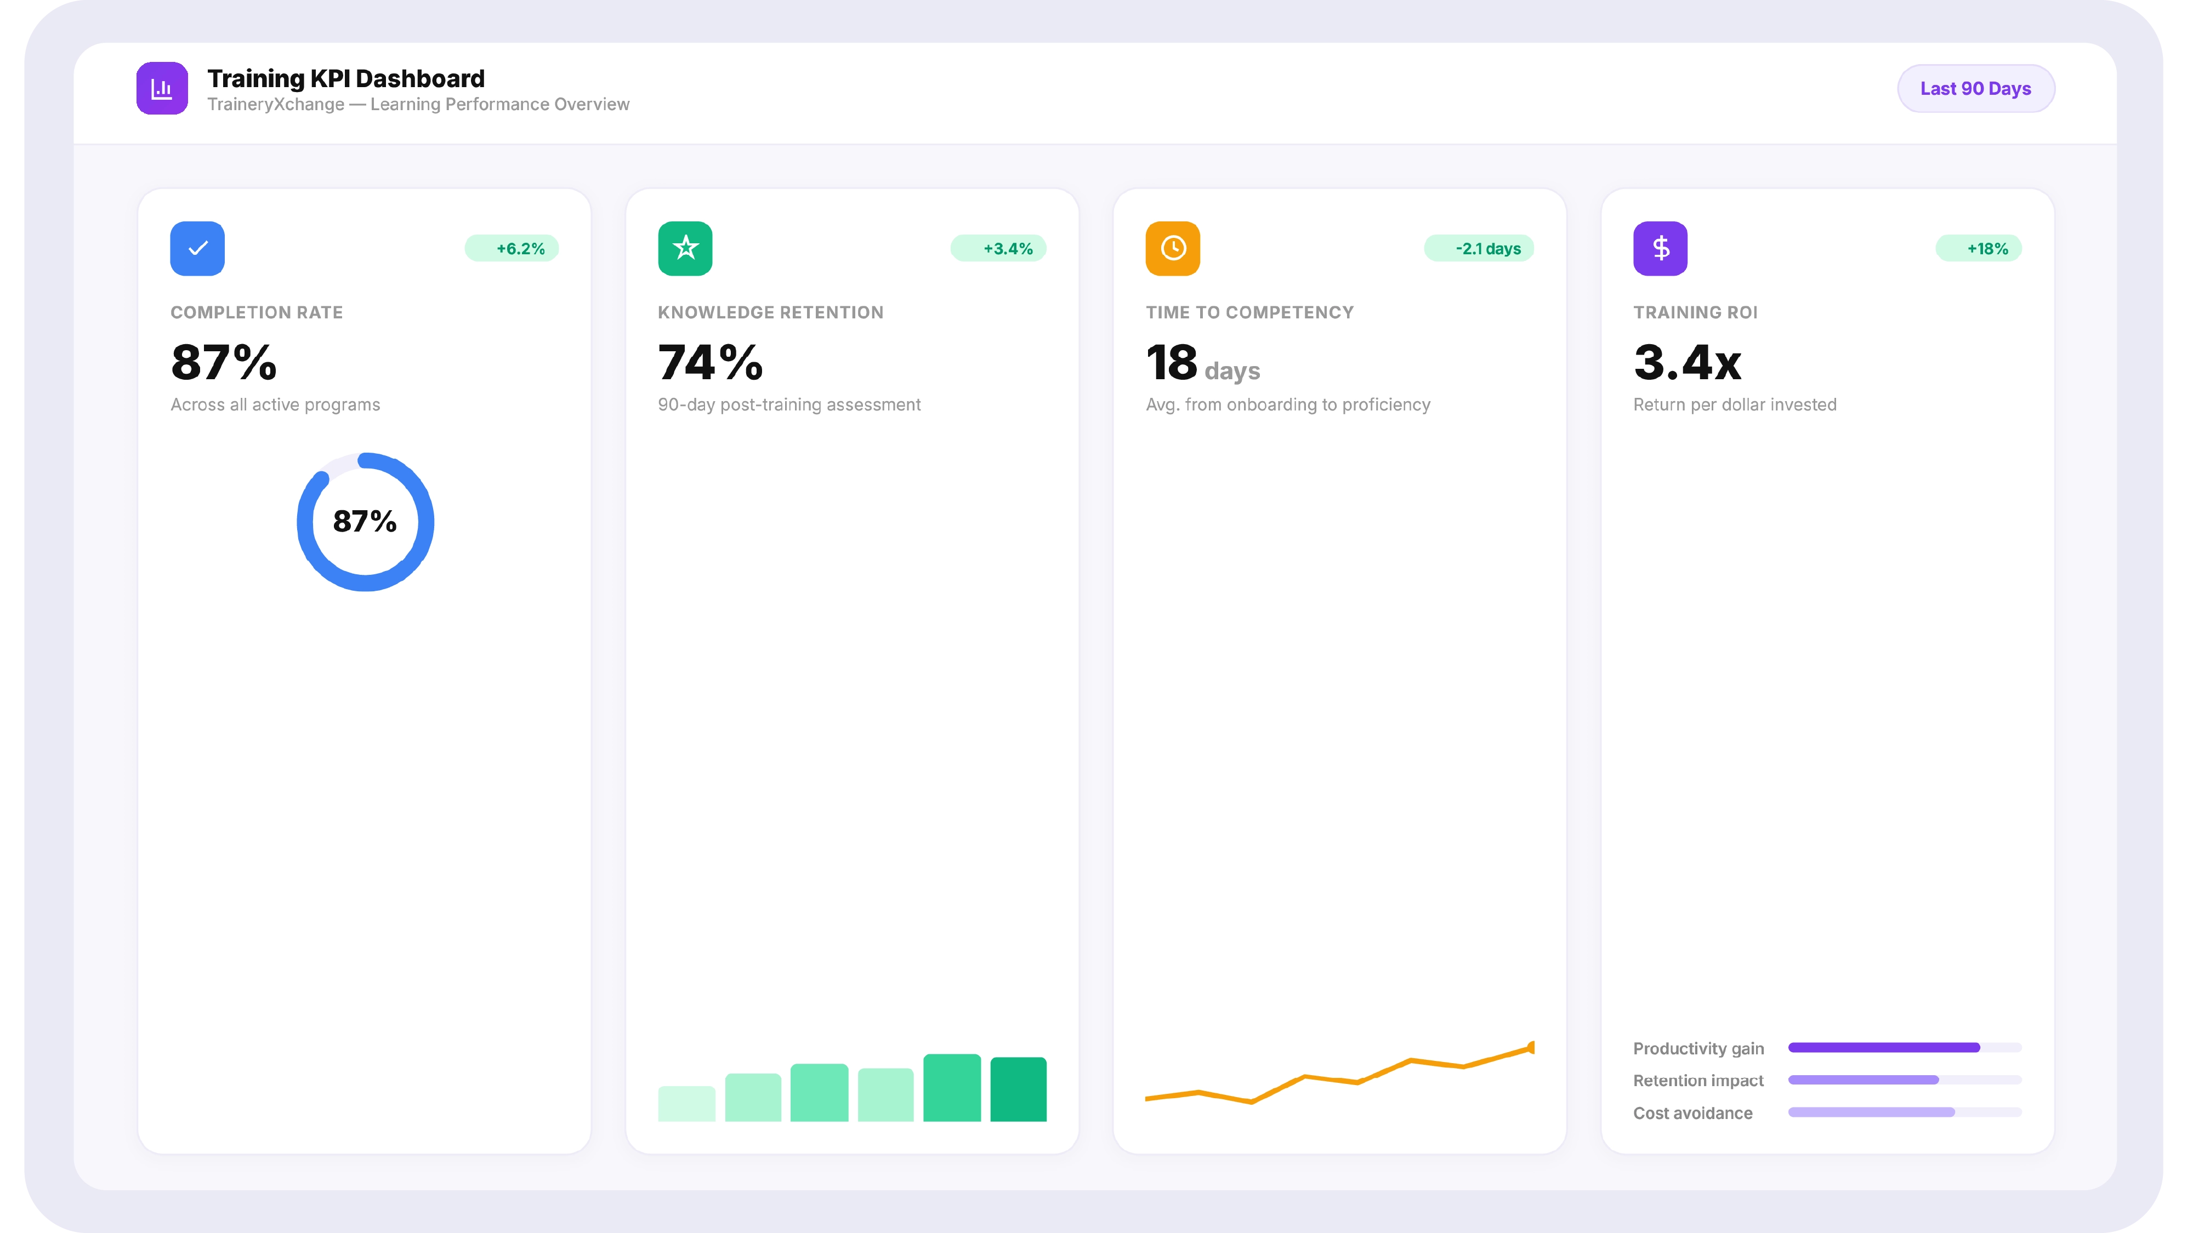Click the COMPLETION RATE label
This screenshot has width=2193, height=1233.
pos(256,312)
